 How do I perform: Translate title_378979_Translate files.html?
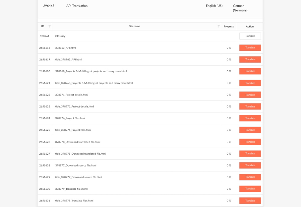(x=250, y=201)
